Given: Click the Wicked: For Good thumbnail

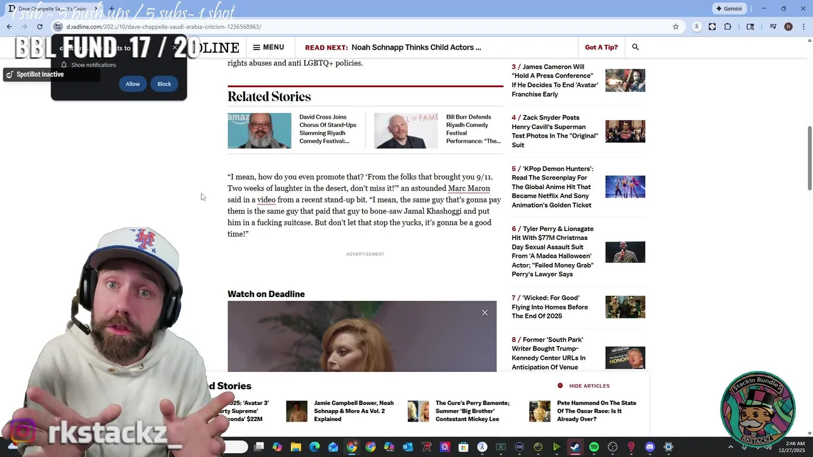Looking at the screenshot, I should [x=625, y=307].
